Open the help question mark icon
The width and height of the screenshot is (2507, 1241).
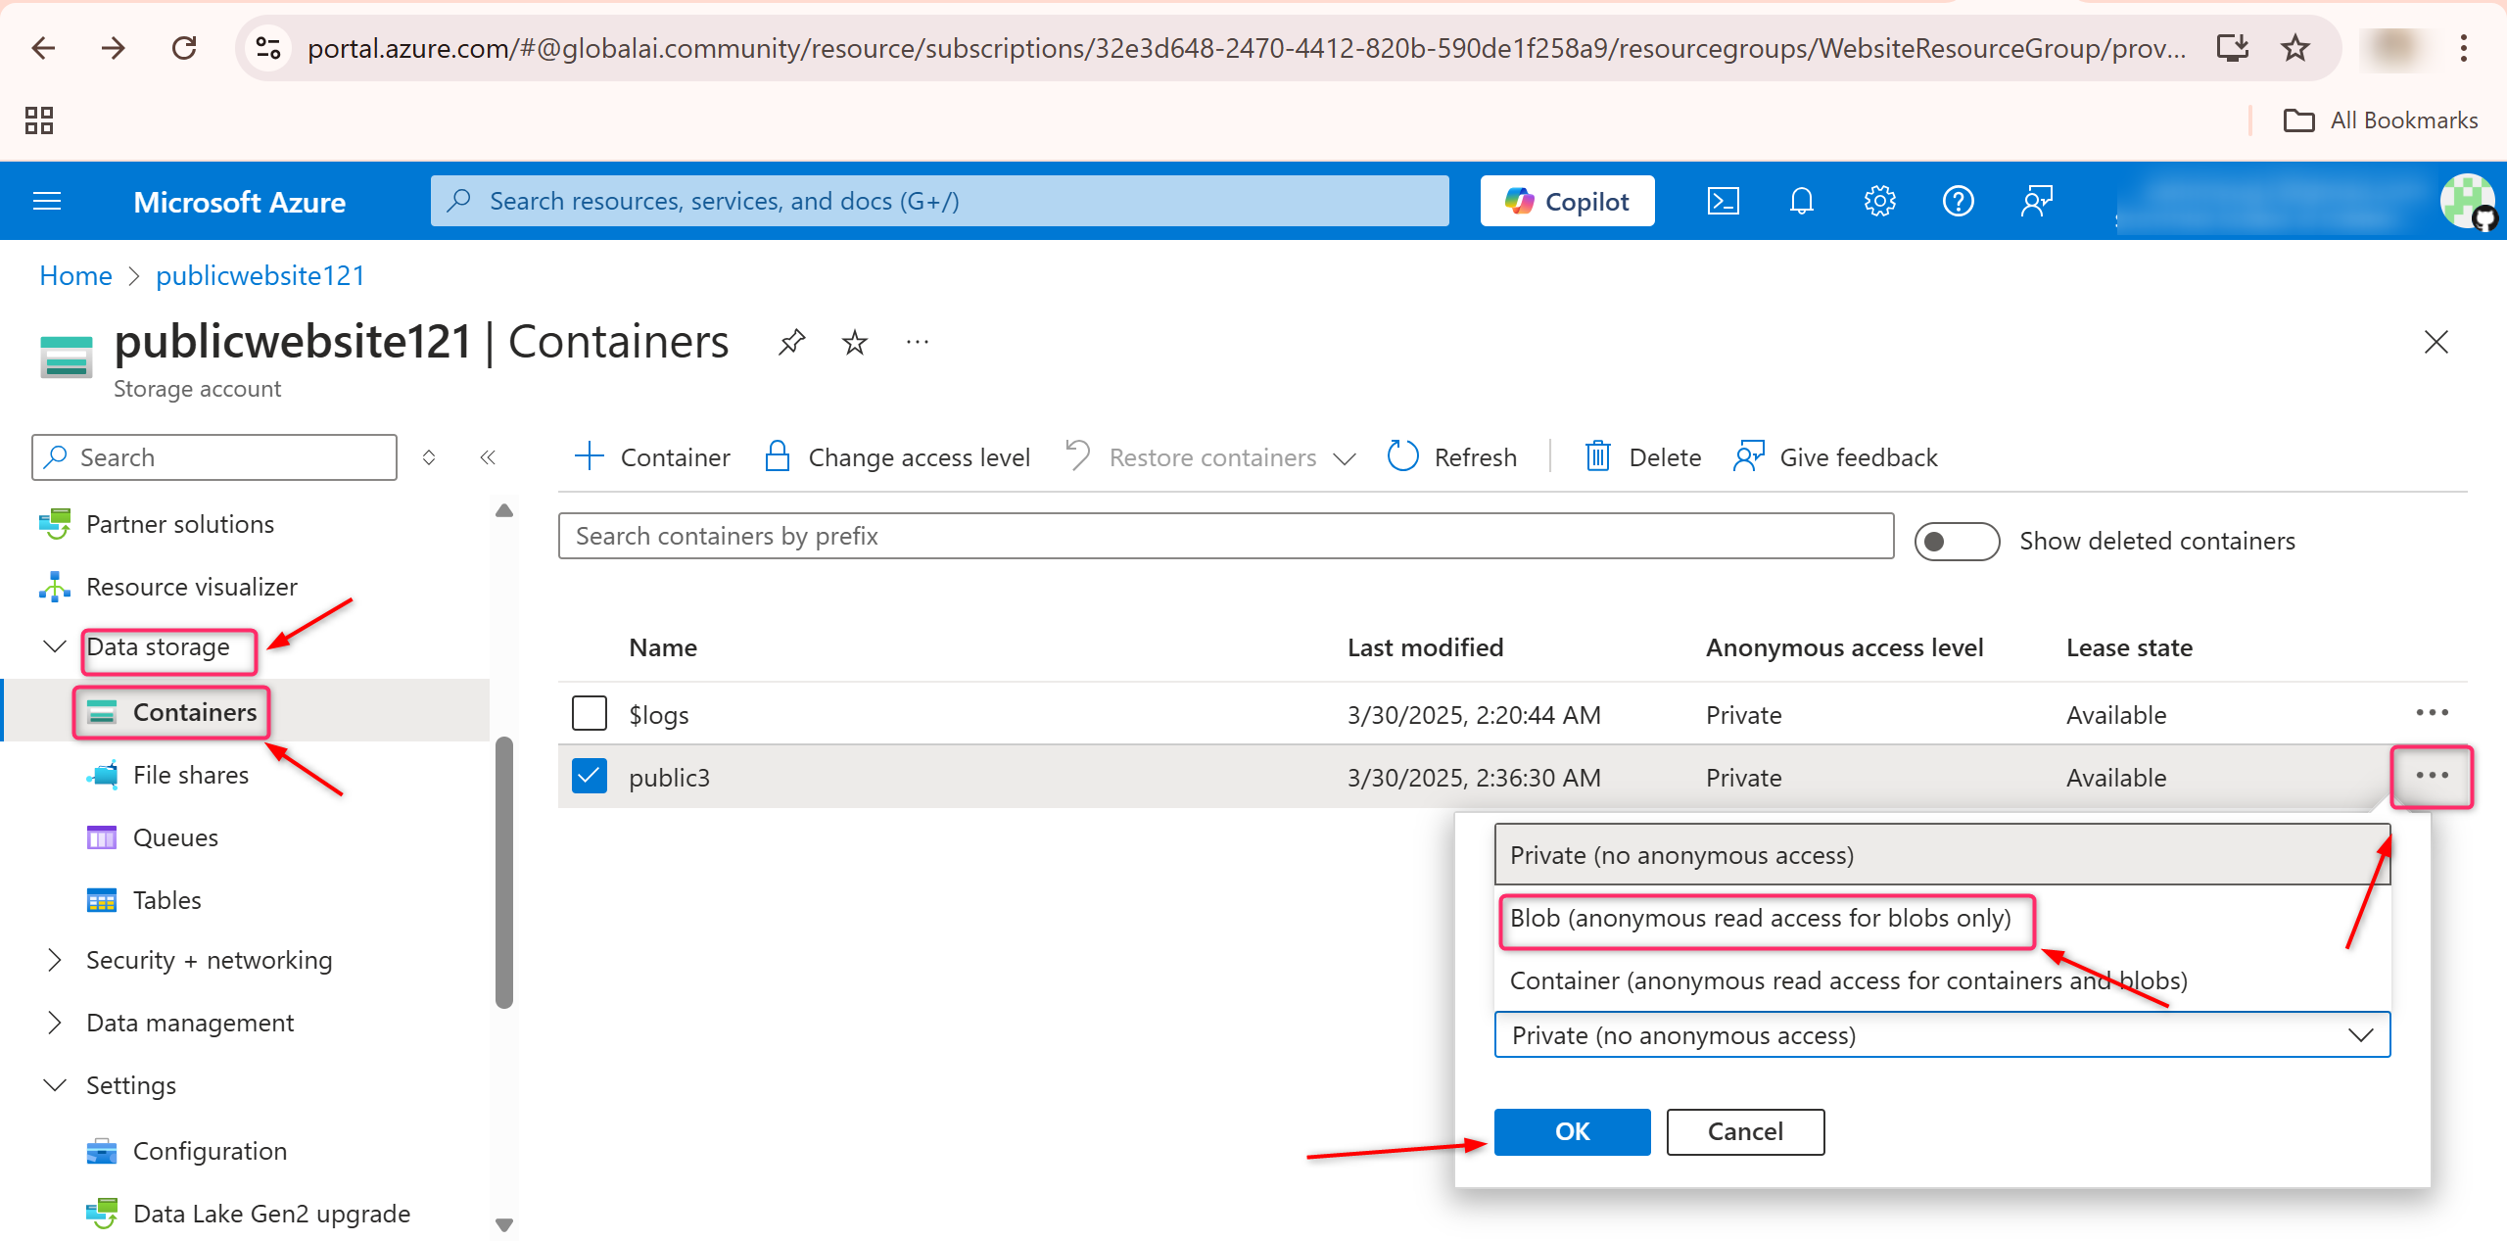tap(1959, 202)
